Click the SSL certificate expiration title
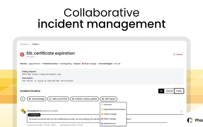 (x=50, y=53)
